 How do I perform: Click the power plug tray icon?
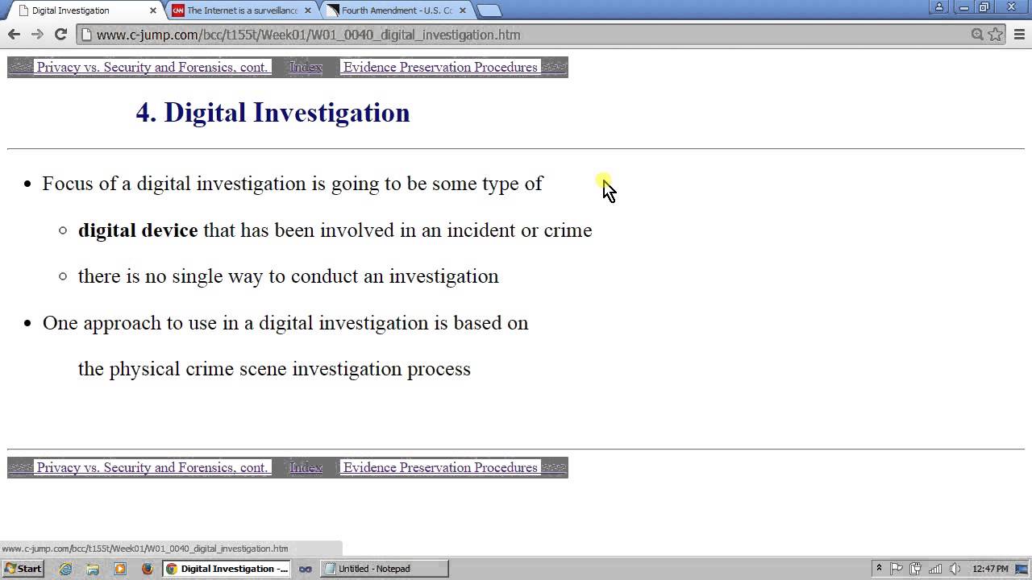tap(916, 569)
